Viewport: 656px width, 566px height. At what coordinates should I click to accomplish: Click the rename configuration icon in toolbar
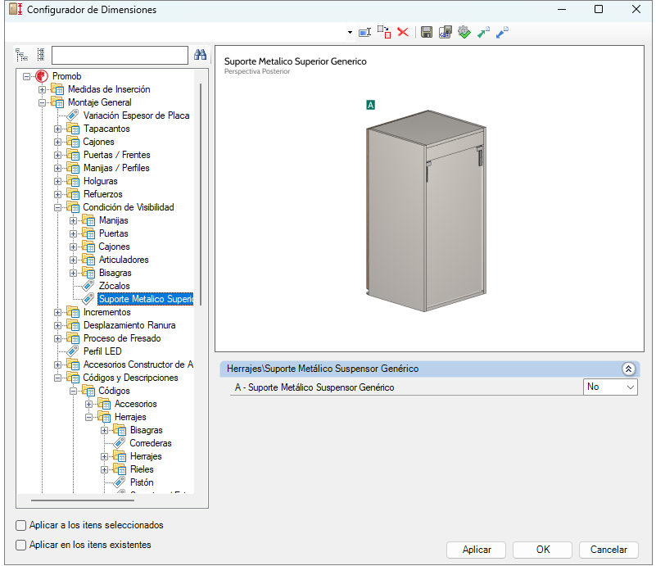[x=364, y=32]
